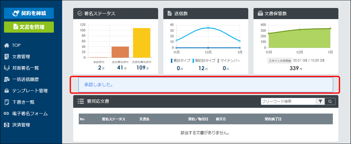Click the handshake icon in 契約を締結
Viewport: 351px width, 144px height.
tap(15, 13)
